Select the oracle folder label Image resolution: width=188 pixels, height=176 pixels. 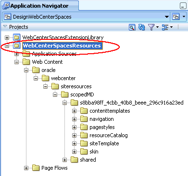49,70
